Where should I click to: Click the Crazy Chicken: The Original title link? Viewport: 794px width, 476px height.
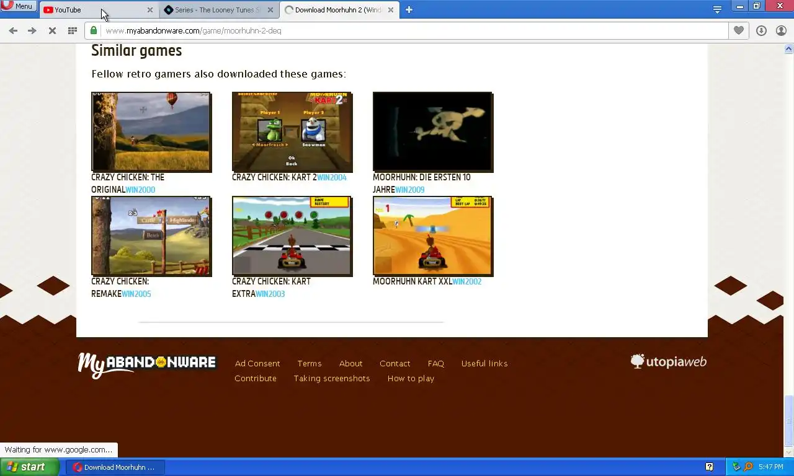[128, 183]
